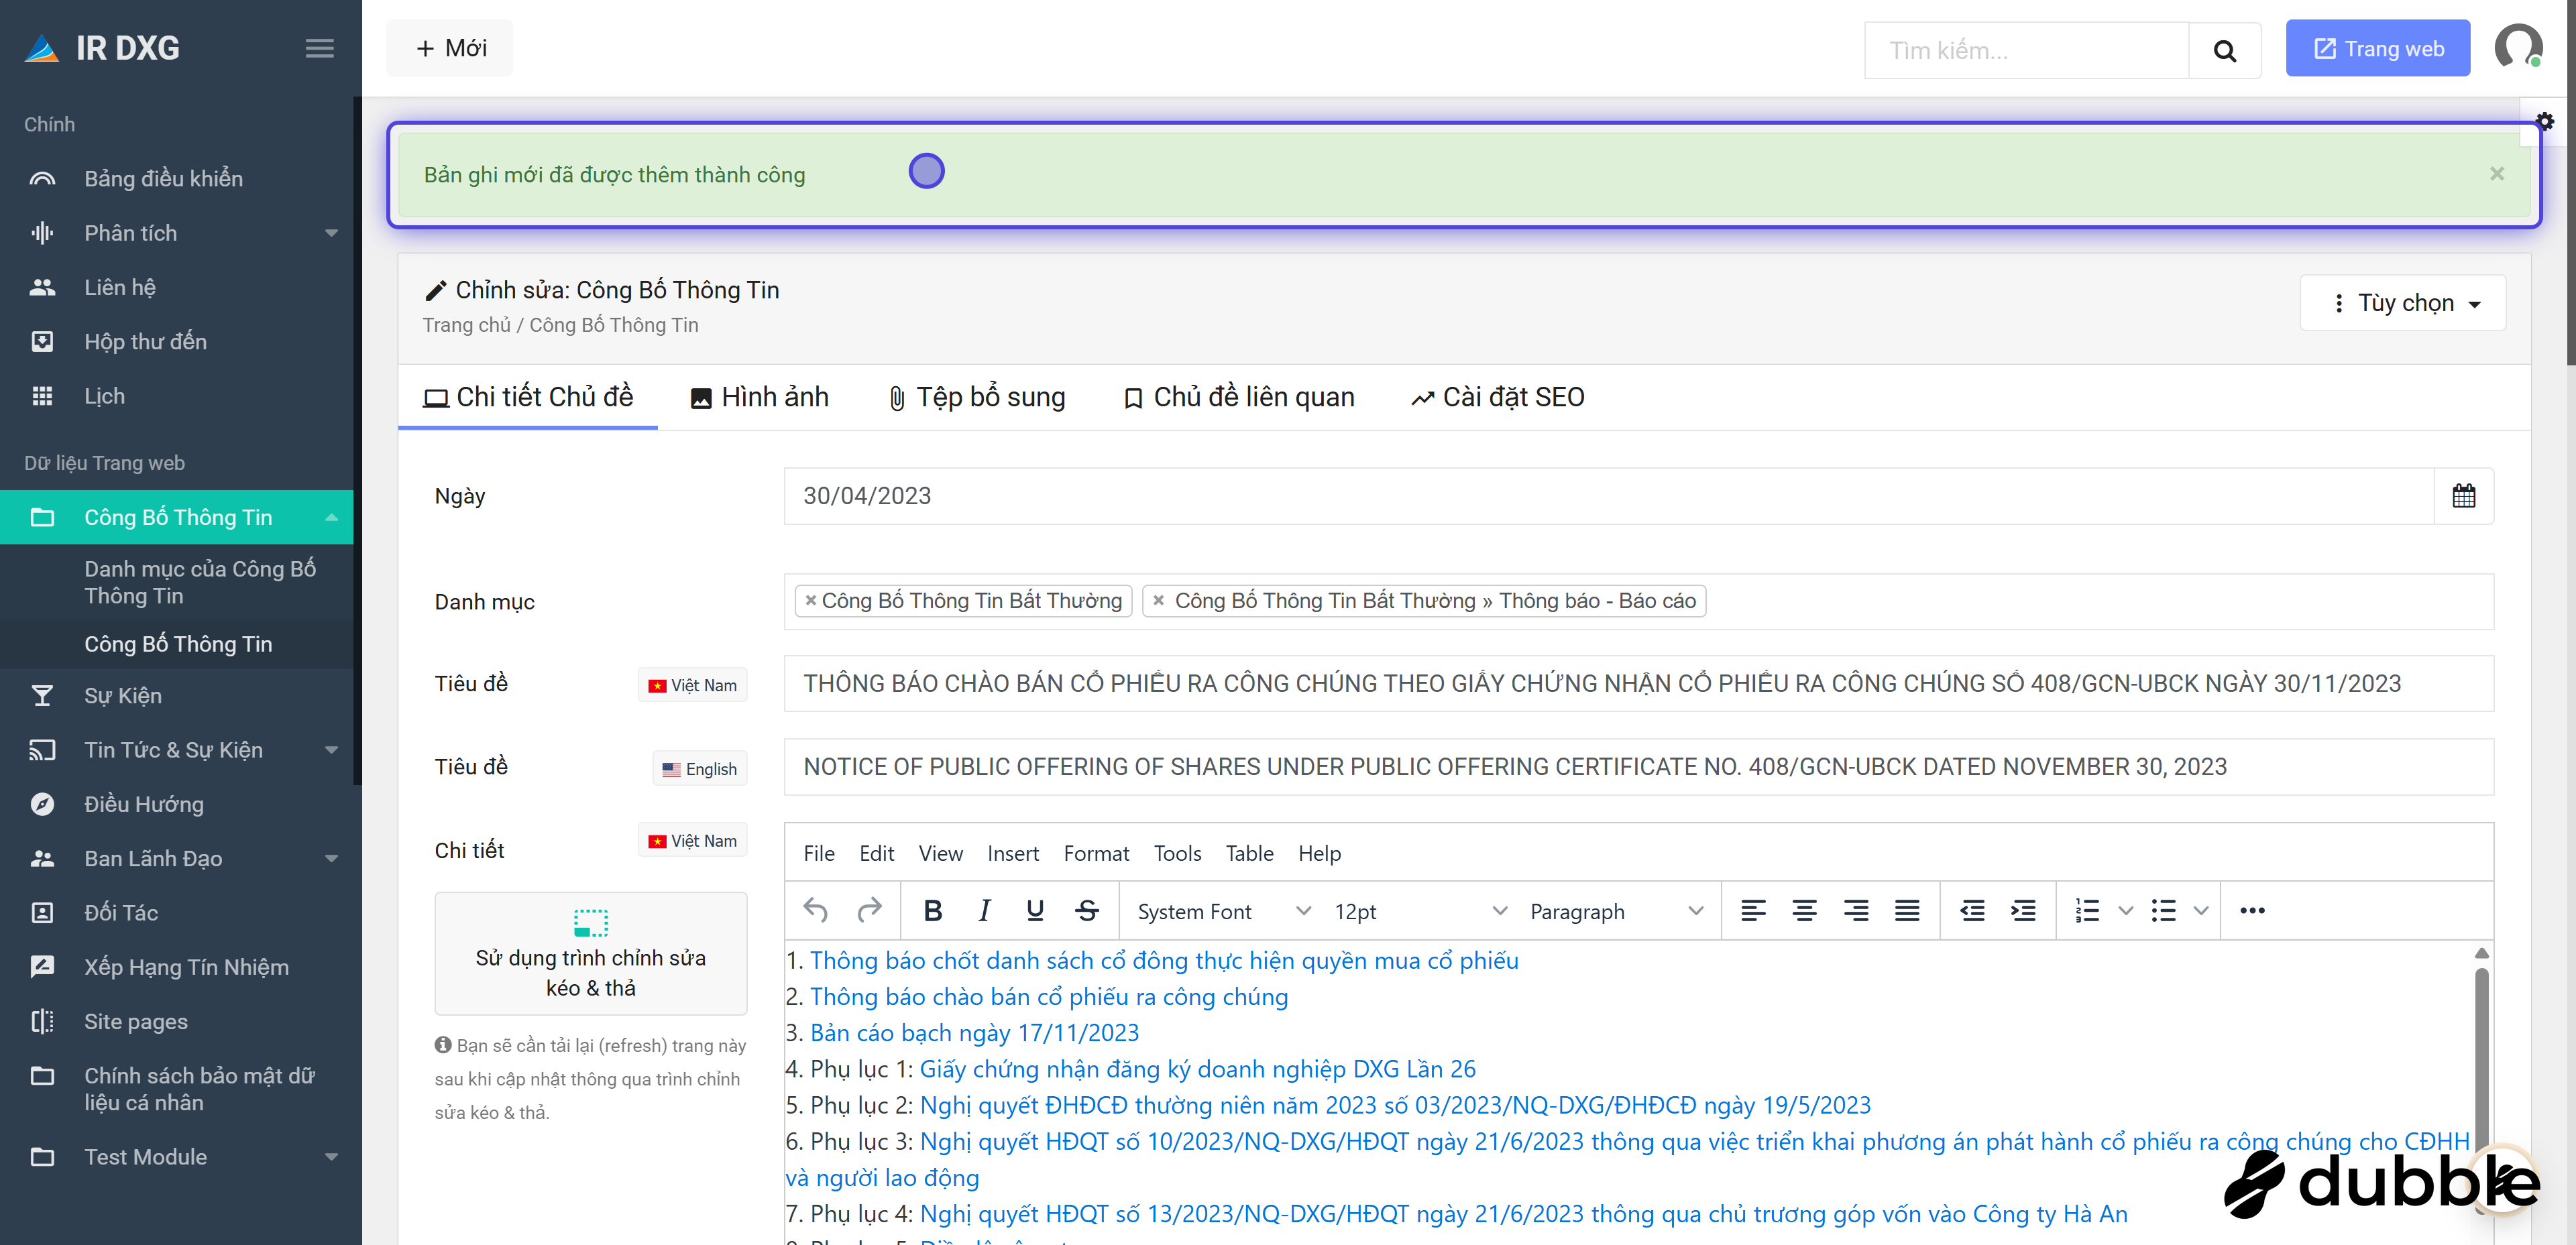The image size is (2576, 1245).
Task: Click the search magnifier button
Action: [2224, 50]
